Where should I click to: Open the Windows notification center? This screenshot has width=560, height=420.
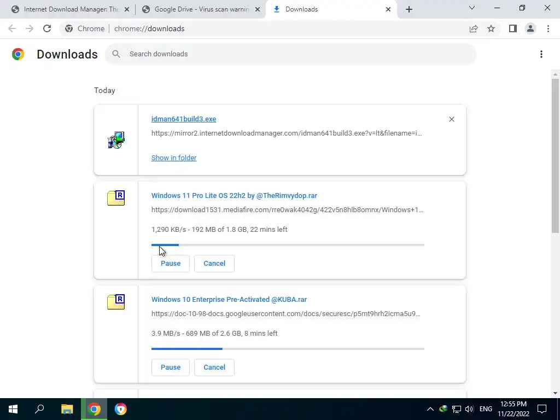click(542, 409)
